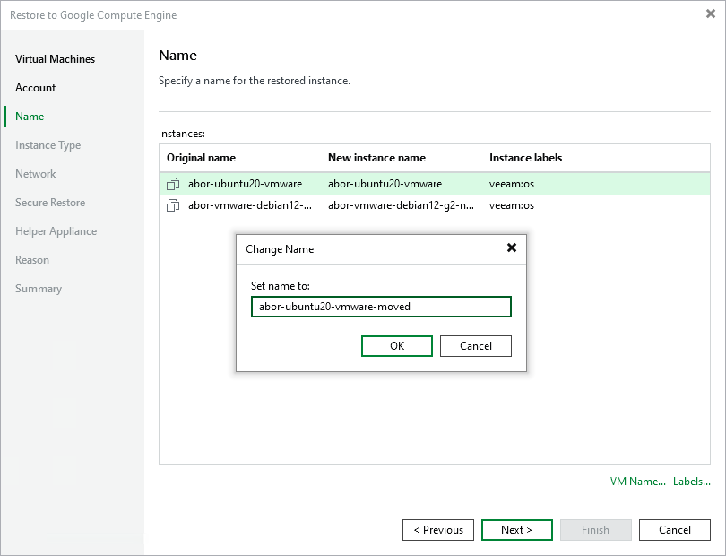The height and width of the screenshot is (556, 726).
Task: Click the abor-ubuntu20-vmware row VM icon
Action: [x=173, y=184]
